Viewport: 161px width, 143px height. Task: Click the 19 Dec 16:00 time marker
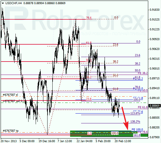[47, 141]
